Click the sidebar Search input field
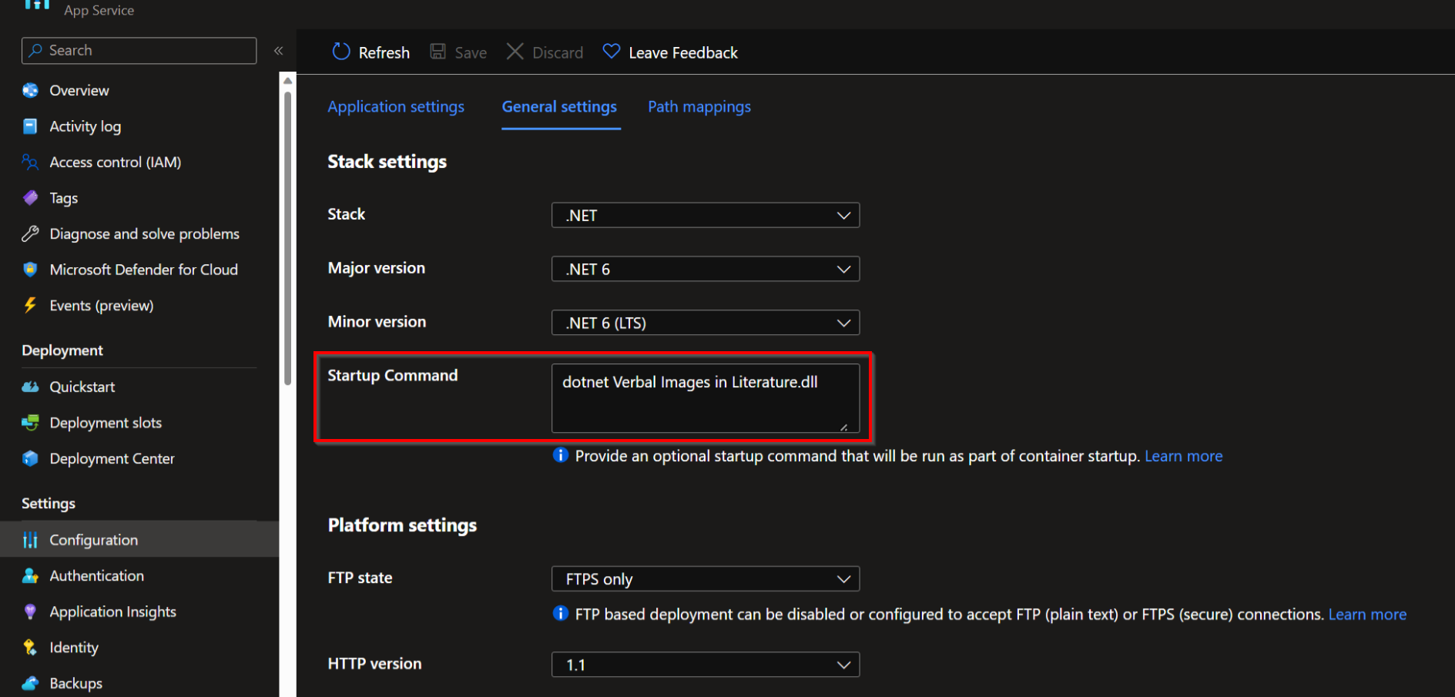Image resolution: width=1455 pixels, height=697 pixels. tap(139, 50)
